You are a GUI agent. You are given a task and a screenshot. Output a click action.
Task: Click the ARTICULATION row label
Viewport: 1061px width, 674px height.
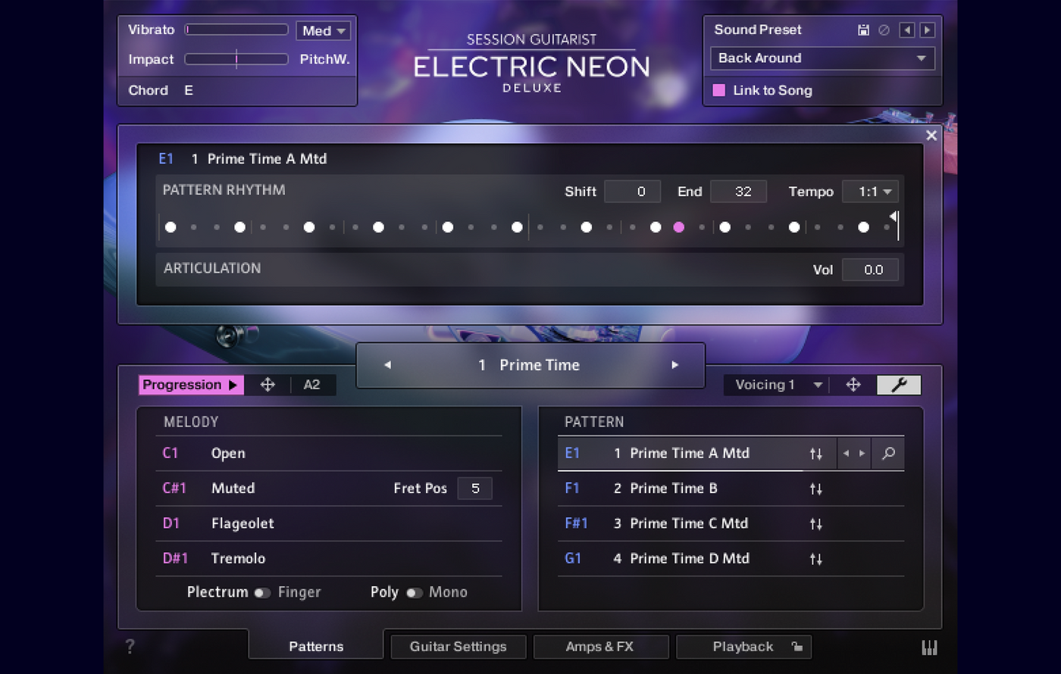tap(212, 268)
